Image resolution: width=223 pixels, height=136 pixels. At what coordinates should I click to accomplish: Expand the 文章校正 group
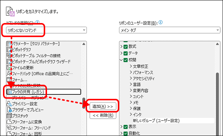[x=131, y=66]
